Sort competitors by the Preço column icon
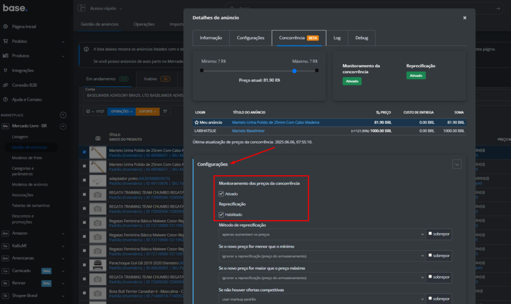 [378, 112]
